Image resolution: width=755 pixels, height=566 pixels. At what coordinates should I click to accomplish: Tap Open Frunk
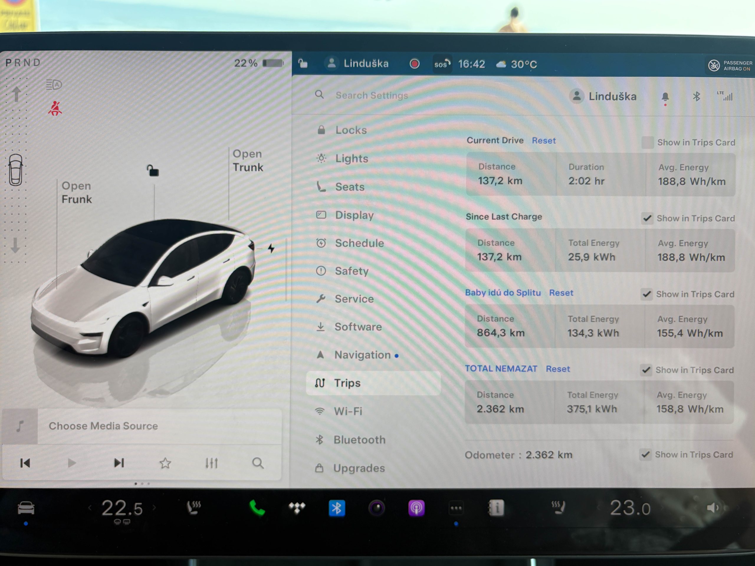pyautogui.click(x=76, y=192)
